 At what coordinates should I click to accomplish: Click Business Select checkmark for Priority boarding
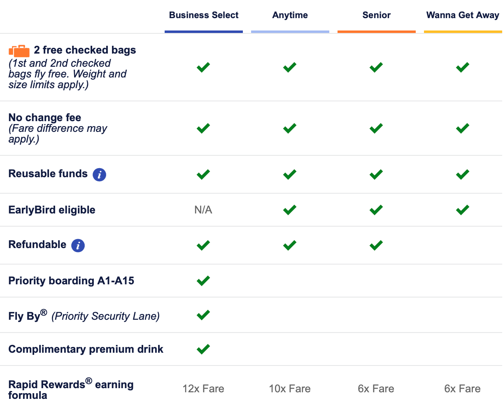[203, 281]
